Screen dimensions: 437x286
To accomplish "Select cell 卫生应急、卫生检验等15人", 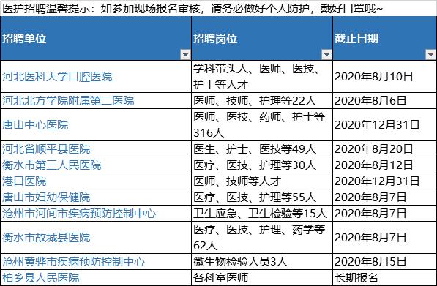I will pos(262,214).
